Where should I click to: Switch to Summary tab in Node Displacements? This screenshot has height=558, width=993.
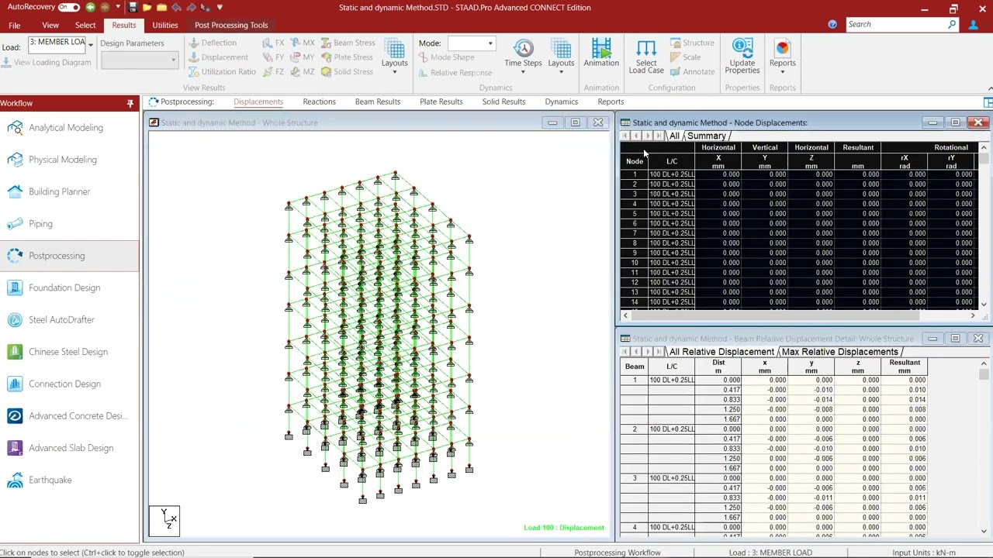pyautogui.click(x=705, y=136)
